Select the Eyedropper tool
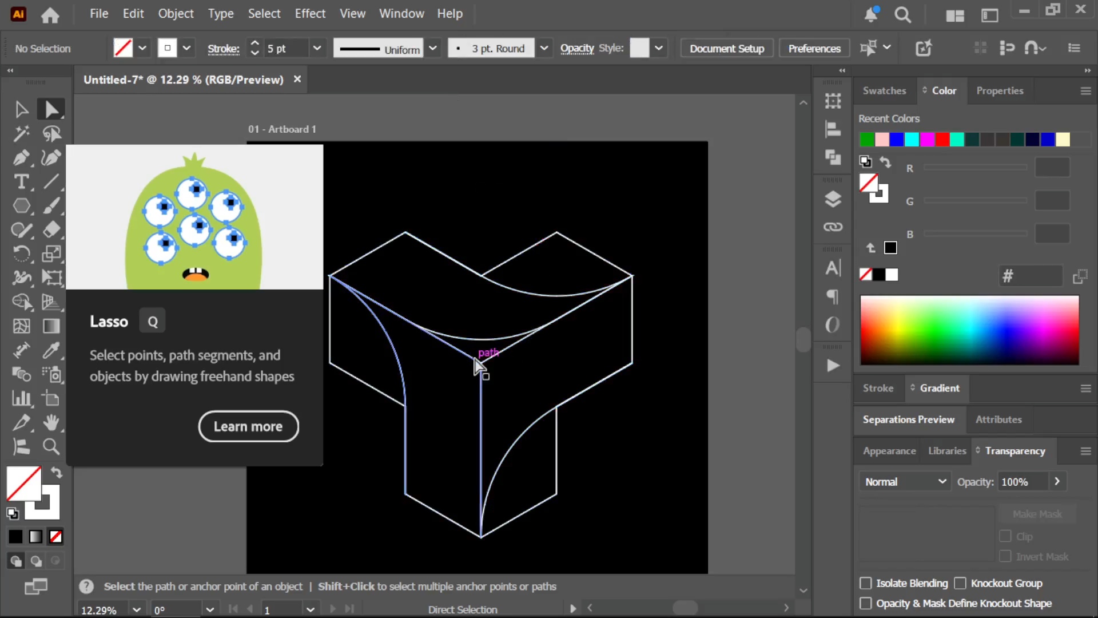Viewport: 1098px width, 618px height. click(51, 350)
